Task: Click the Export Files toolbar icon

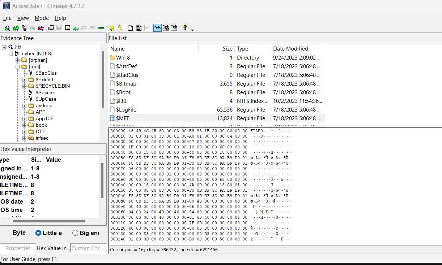Action: pyautogui.click(x=131, y=28)
